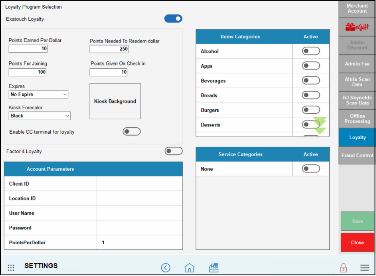Open the cash register icon

point(214,268)
